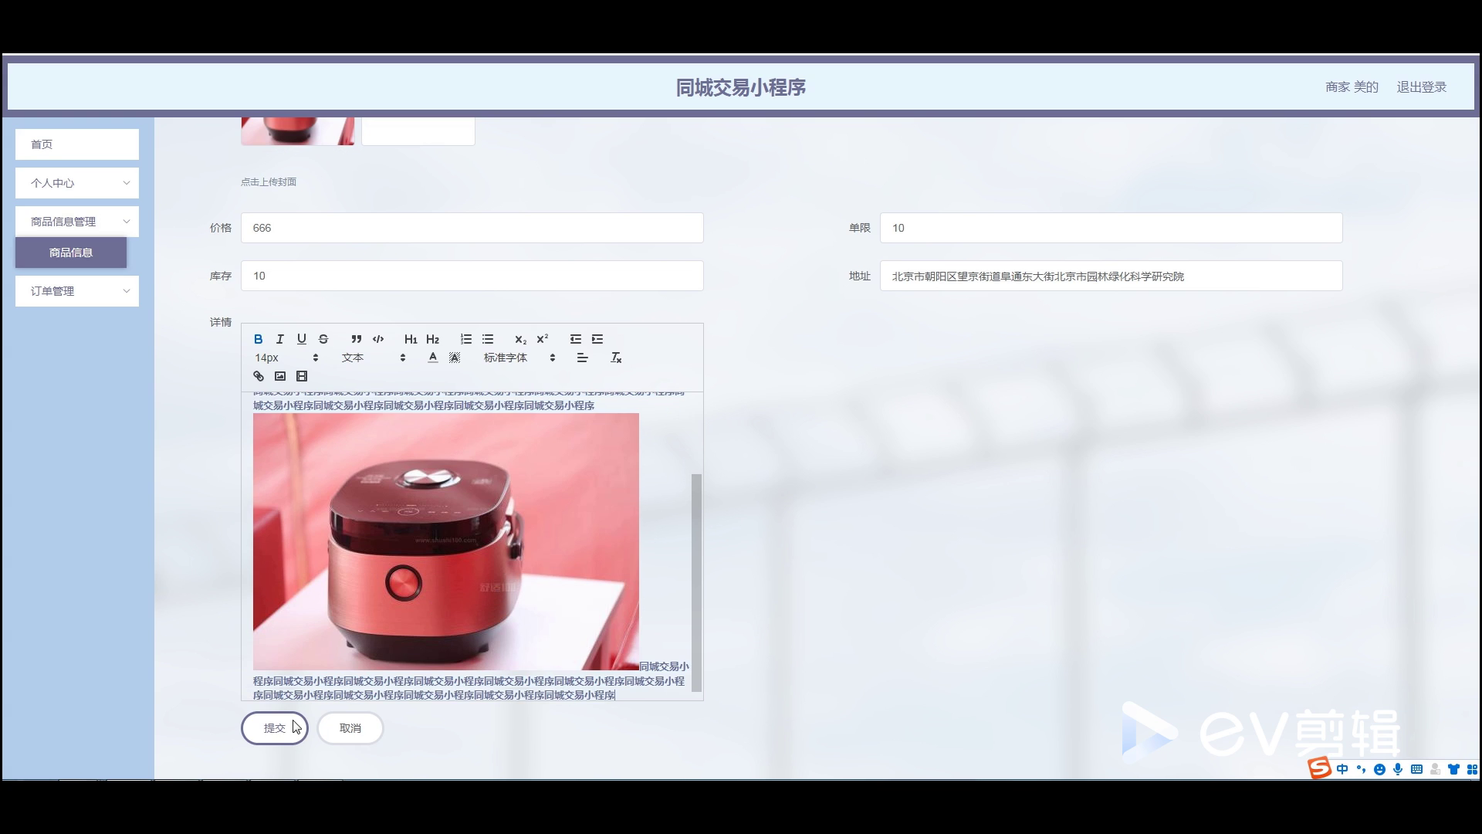The width and height of the screenshot is (1482, 834).
Task: Click the Sogou input method S icon
Action: coord(1319,768)
